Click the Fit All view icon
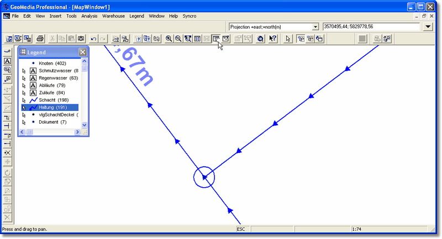 (197, 39)
